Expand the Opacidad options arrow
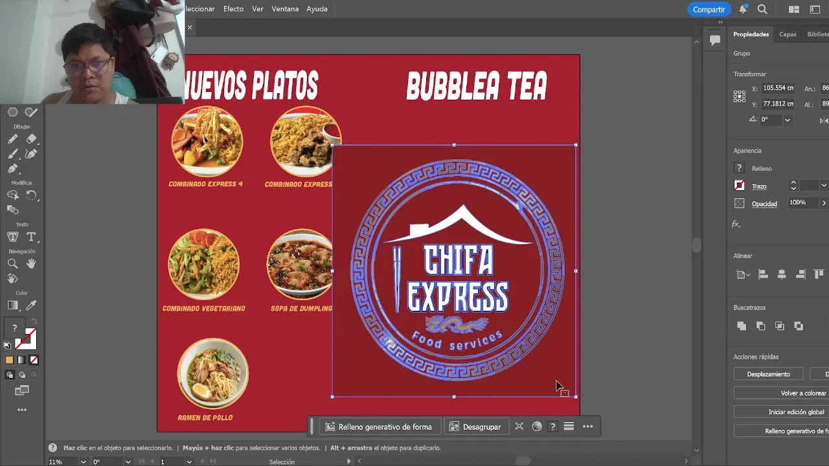Image resolution: width=829 pixels, height=466 pixels. (x=824, y=203)
